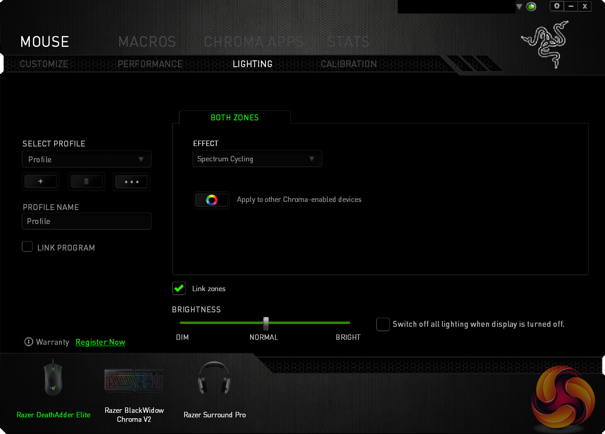Click the Razer snake logo
Screen dimensions: 605x434
pyautogui.click(x=545, y=44)
